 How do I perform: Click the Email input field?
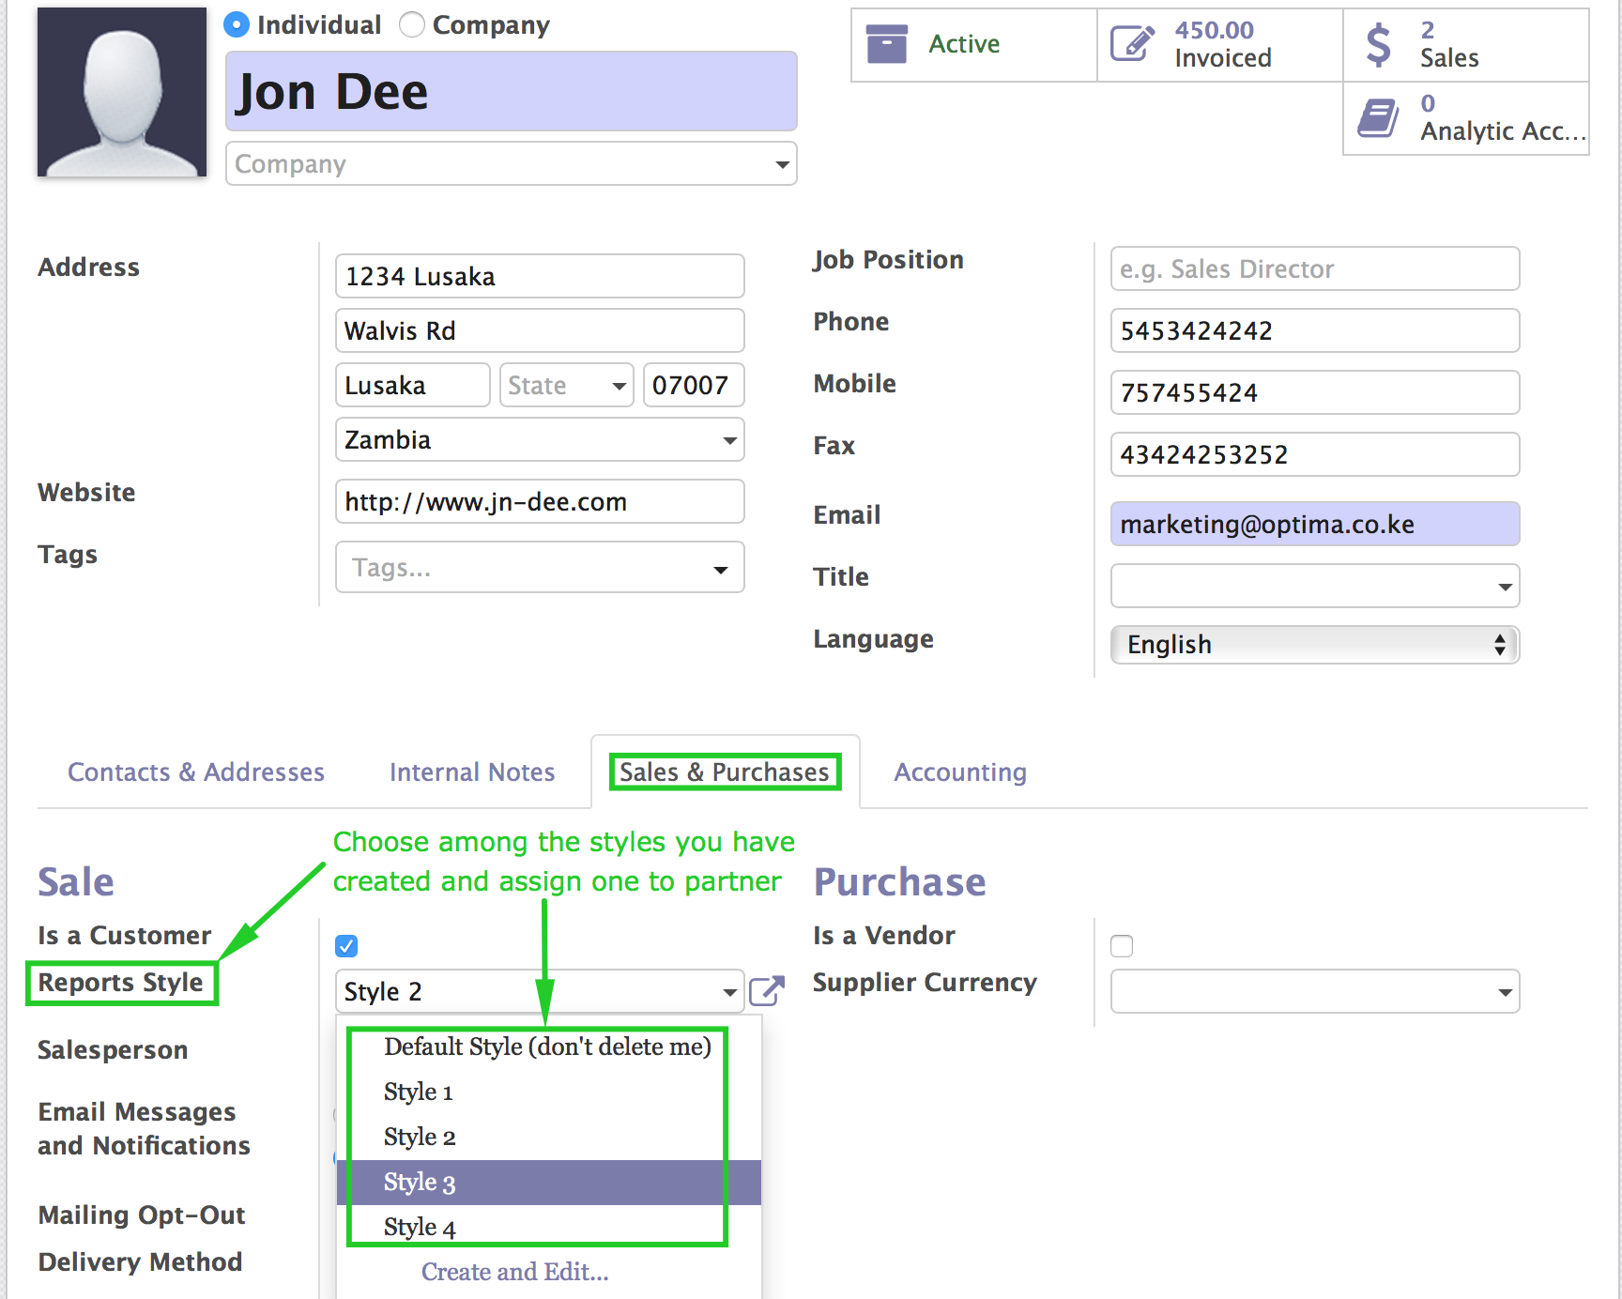(1314, 525)
